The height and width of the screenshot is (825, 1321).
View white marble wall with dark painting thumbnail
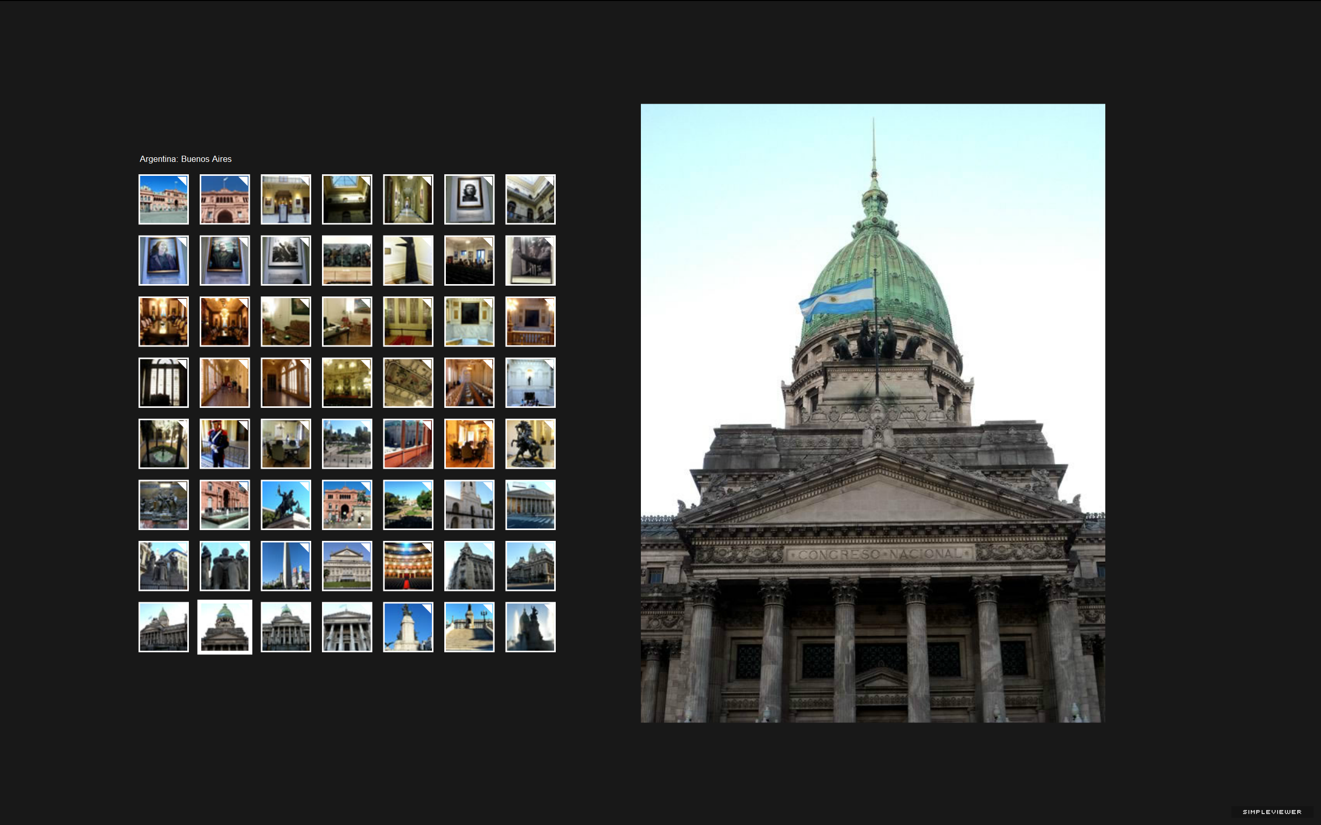coord(470,321)
